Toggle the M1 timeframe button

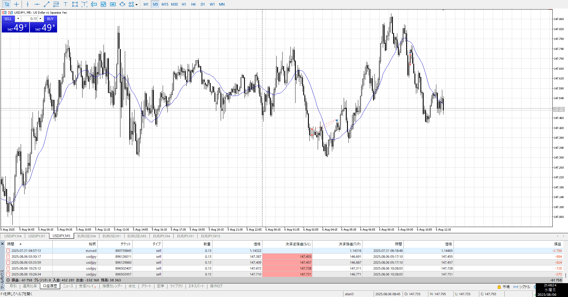(146, 4)
